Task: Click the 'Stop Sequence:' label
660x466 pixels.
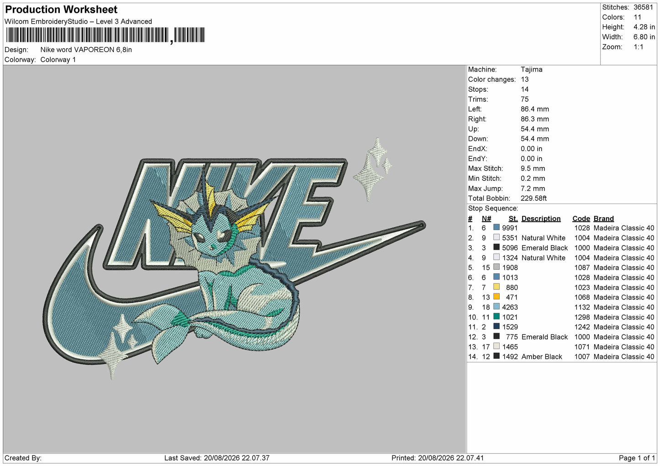Action: pos(493,208)
